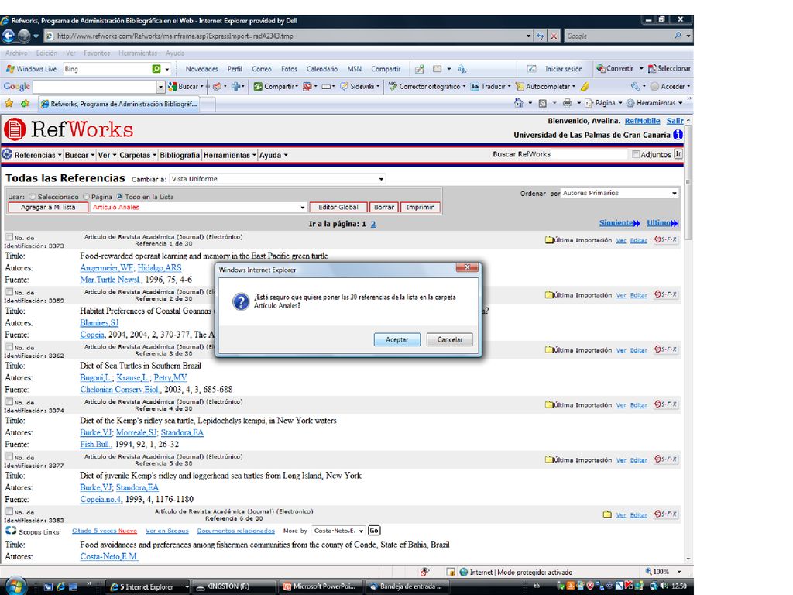Select the Todo en la Lista radio button

120,196
